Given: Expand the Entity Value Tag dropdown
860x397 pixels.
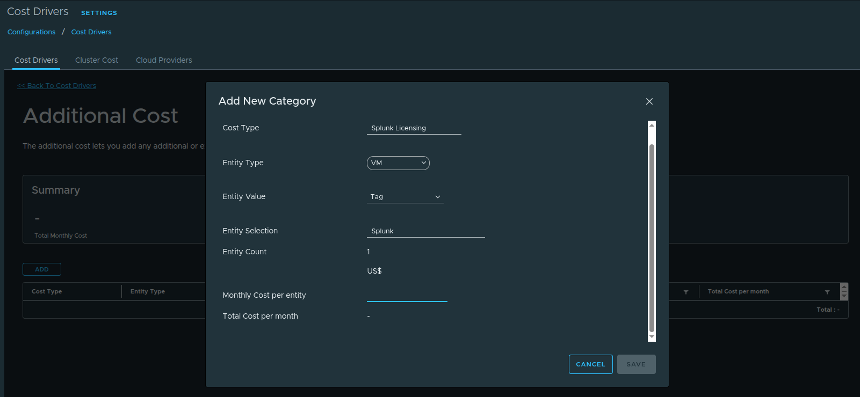Looking at the screenshot, I should (405, 197).
